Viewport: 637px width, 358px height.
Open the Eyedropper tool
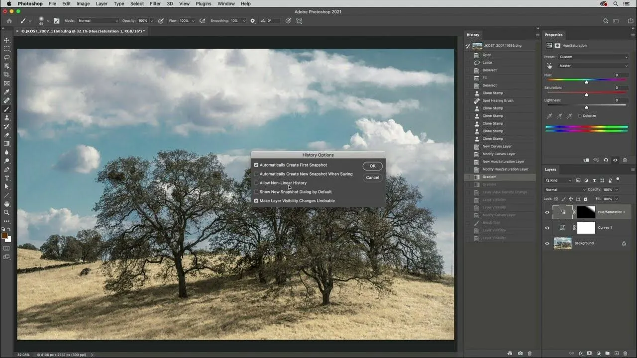(x=7, y=91)
